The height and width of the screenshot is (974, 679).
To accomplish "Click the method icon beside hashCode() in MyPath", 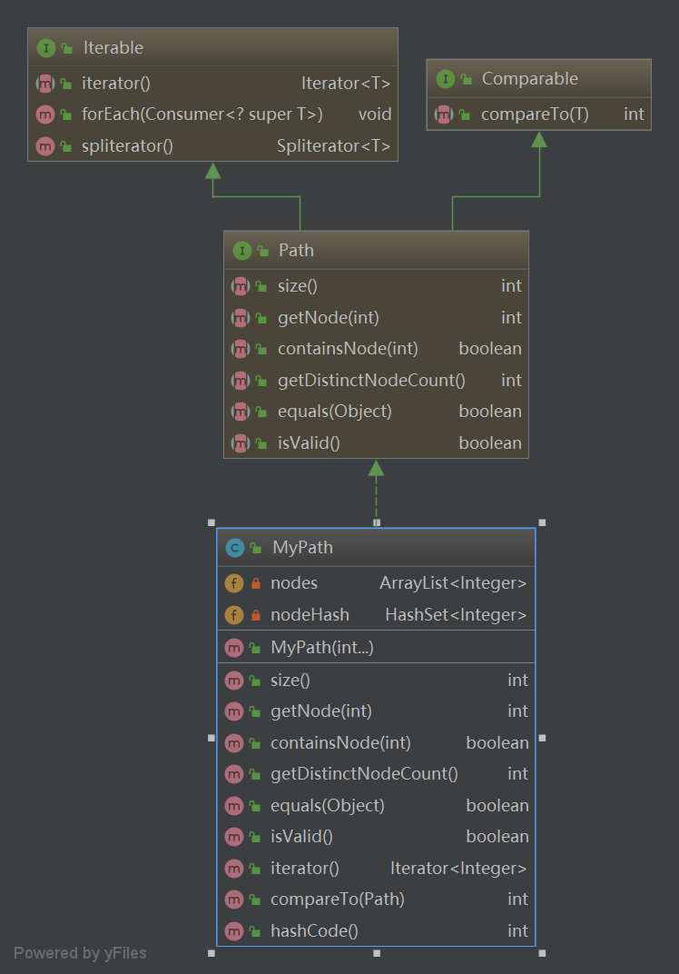I will coord(234,931).
